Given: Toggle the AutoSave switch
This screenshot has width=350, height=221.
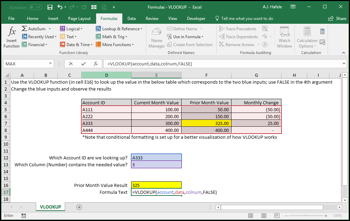Looking at the screenshot, I should (x=35, y=7).
